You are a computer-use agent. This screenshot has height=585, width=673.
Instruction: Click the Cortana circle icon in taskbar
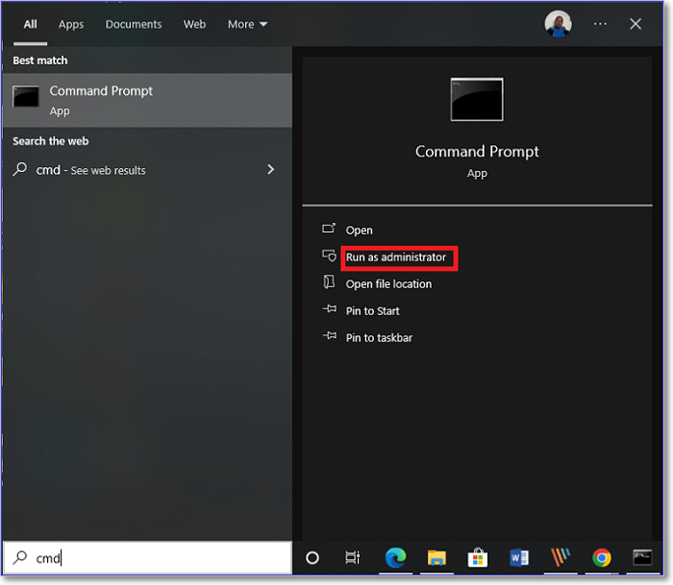[312, 558]
